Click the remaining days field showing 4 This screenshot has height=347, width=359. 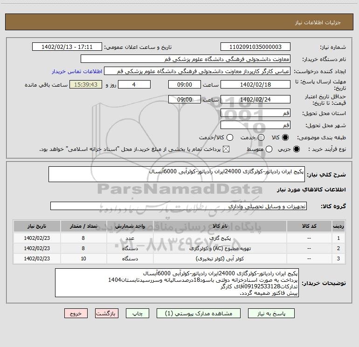(x=134, y=84)
